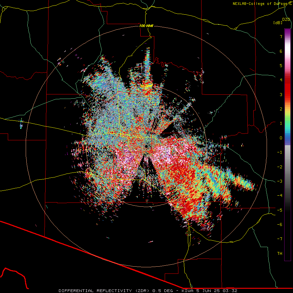Click the [dB] unit label
Image resolution: width=293 pixels, height=293 pixels.
[x=278, y=23]
